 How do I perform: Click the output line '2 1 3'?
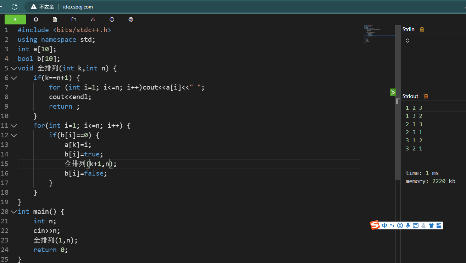tap(414, 124)
